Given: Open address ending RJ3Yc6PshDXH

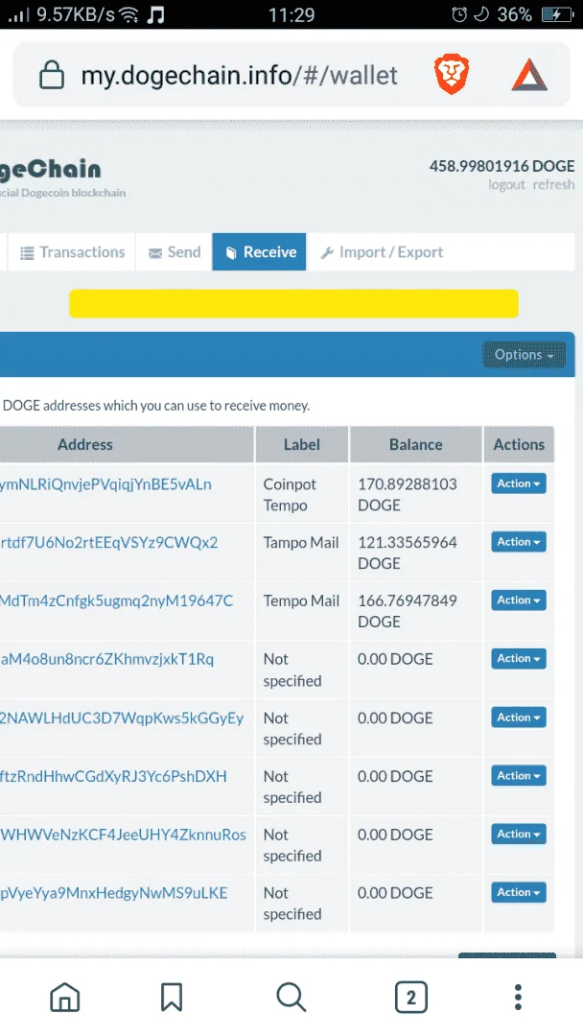Looking at the screenshot, I should 113,776.
